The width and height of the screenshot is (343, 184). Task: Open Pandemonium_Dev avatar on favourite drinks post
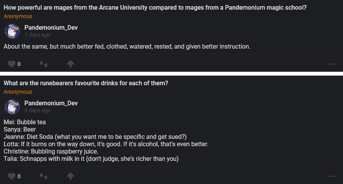(12, 106)
